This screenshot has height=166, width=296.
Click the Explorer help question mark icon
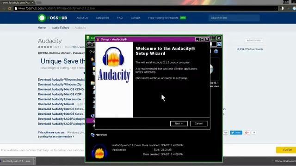coord(216,51)
